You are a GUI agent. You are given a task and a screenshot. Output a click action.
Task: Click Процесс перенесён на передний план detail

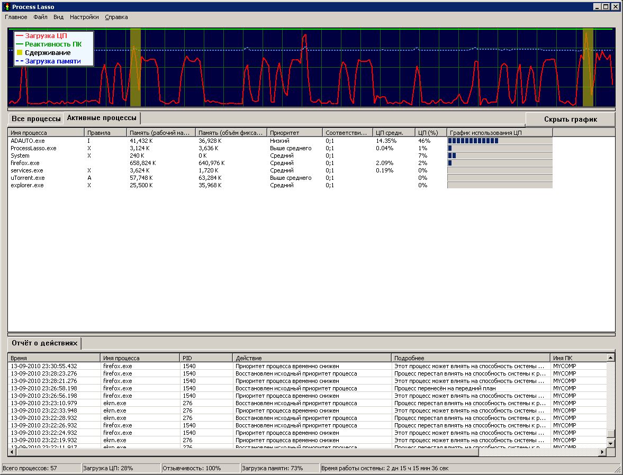445,388
